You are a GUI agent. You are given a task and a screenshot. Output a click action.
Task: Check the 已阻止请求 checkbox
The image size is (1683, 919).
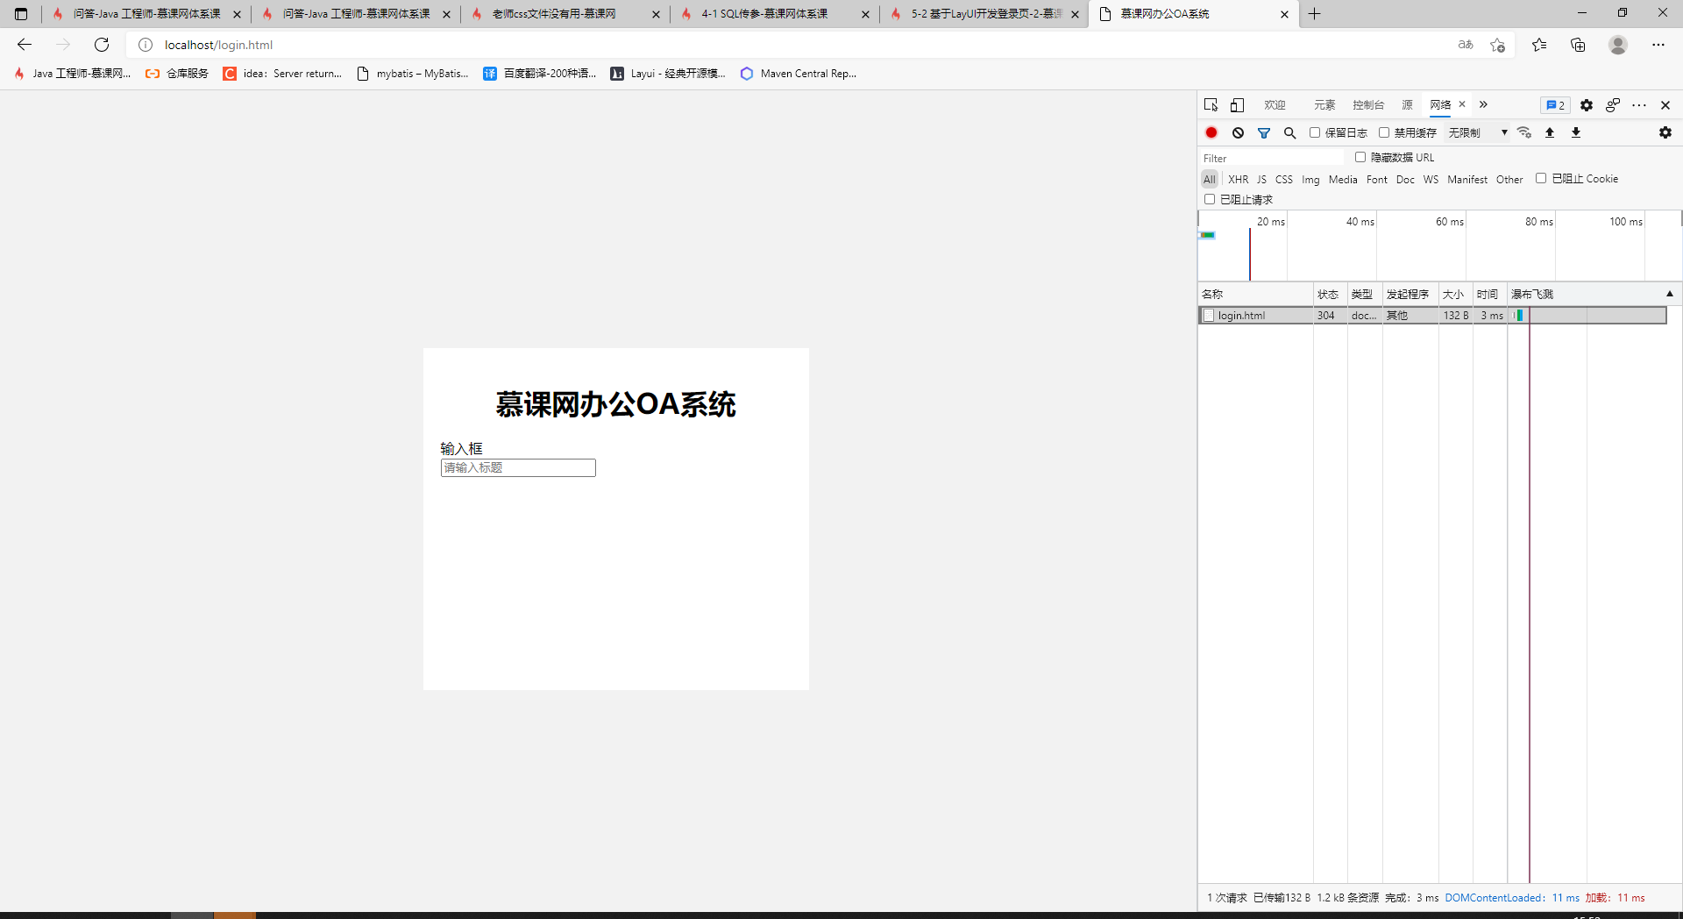point(1210,199)
